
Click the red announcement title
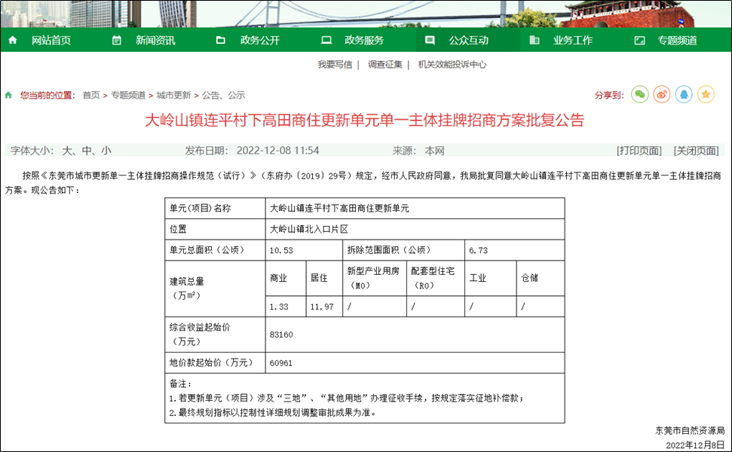pyautogui.click(x=365, y=121)
